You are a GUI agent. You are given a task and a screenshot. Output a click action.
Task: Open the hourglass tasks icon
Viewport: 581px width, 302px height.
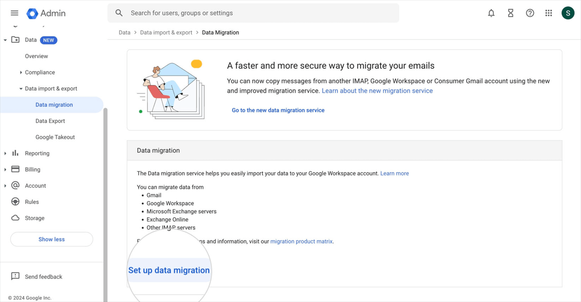(510, 13)
